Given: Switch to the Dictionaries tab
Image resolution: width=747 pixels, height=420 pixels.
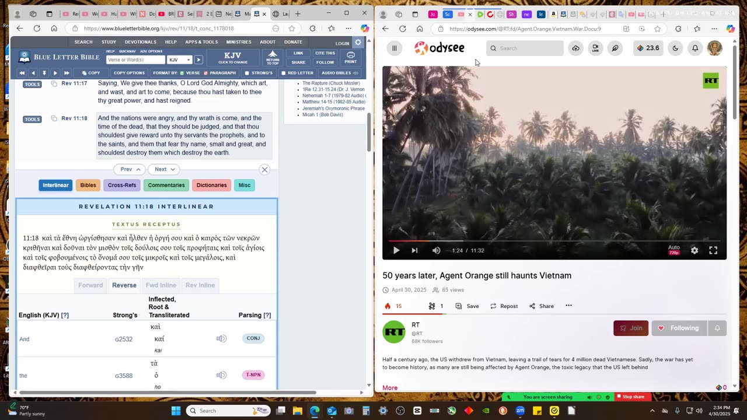Looking at the screenshot, I should [x=211, y=185].
